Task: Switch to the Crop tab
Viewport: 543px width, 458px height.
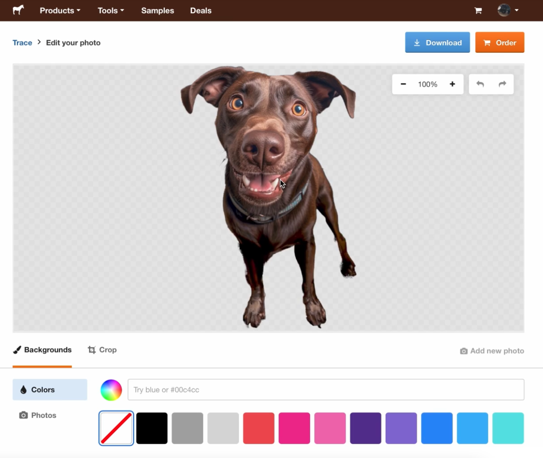Action: [x=102, y=349]
